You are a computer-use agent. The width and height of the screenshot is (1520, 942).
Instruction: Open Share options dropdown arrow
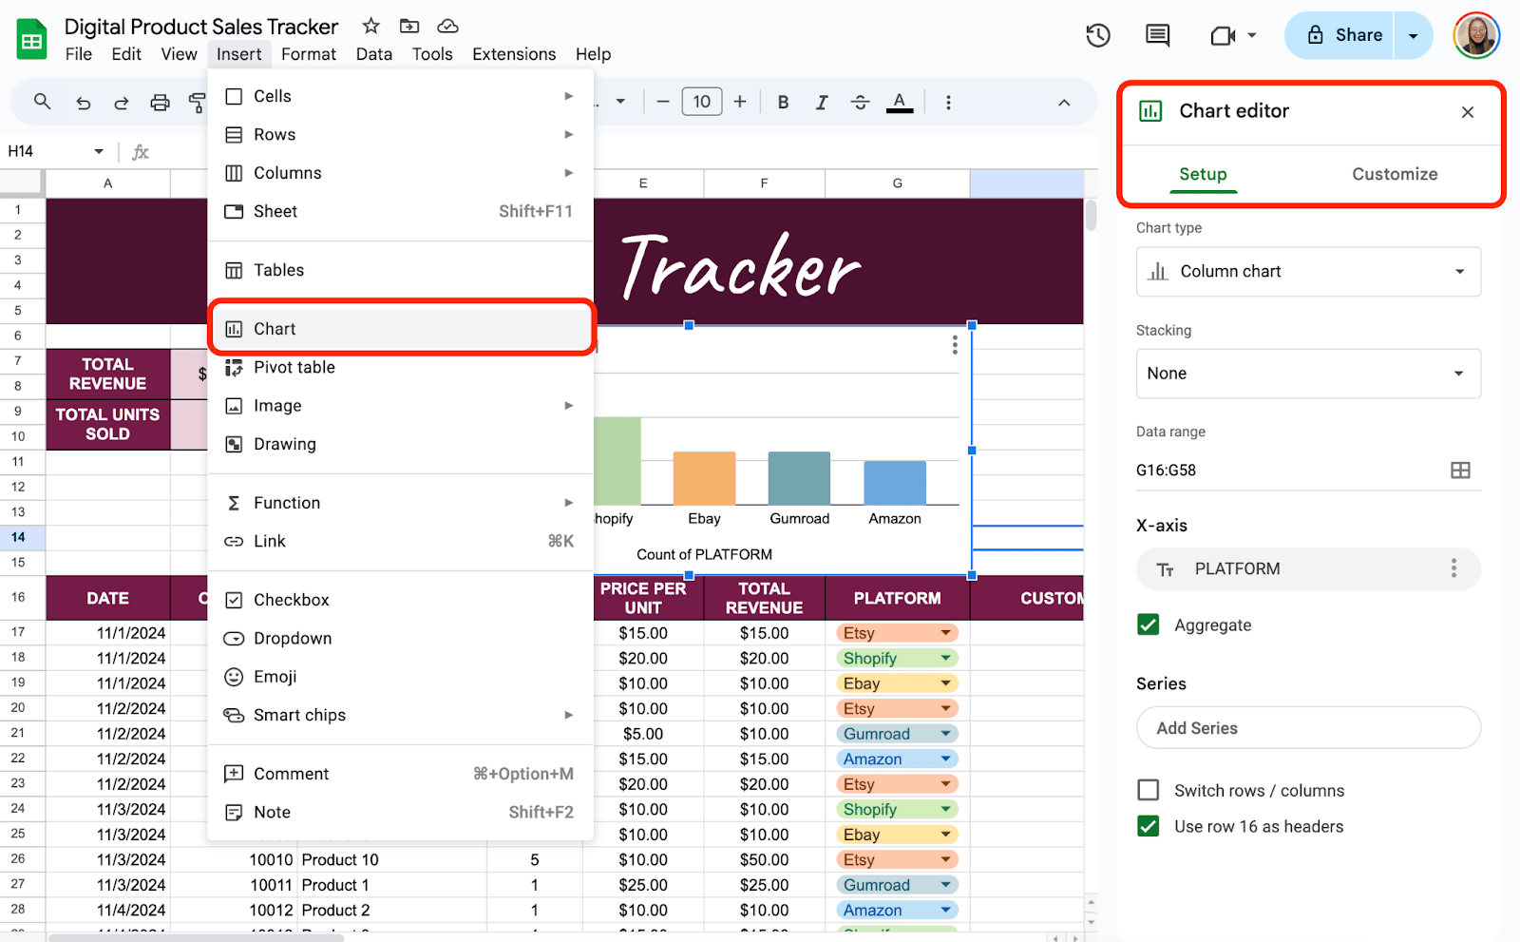point(1414,36)
